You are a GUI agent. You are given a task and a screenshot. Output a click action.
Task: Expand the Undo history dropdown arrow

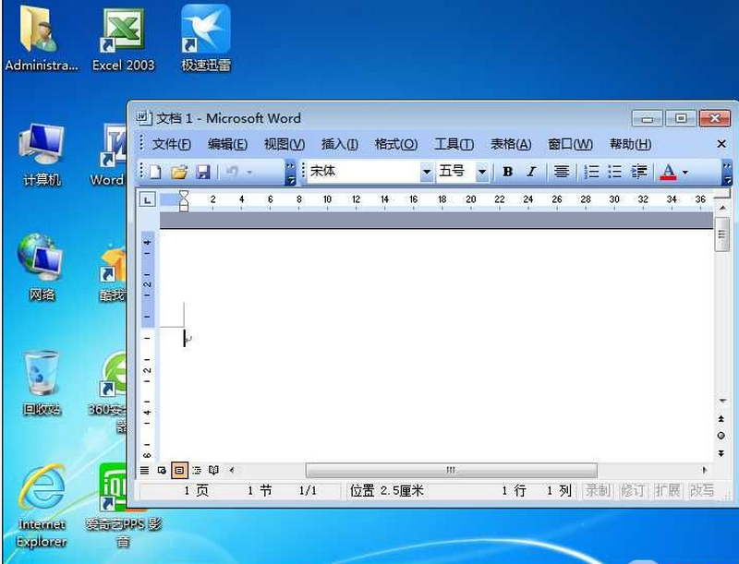tap(249, 173)
